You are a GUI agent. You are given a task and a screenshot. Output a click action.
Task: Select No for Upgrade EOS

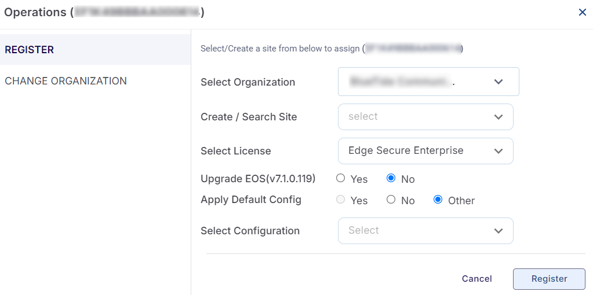391,178
